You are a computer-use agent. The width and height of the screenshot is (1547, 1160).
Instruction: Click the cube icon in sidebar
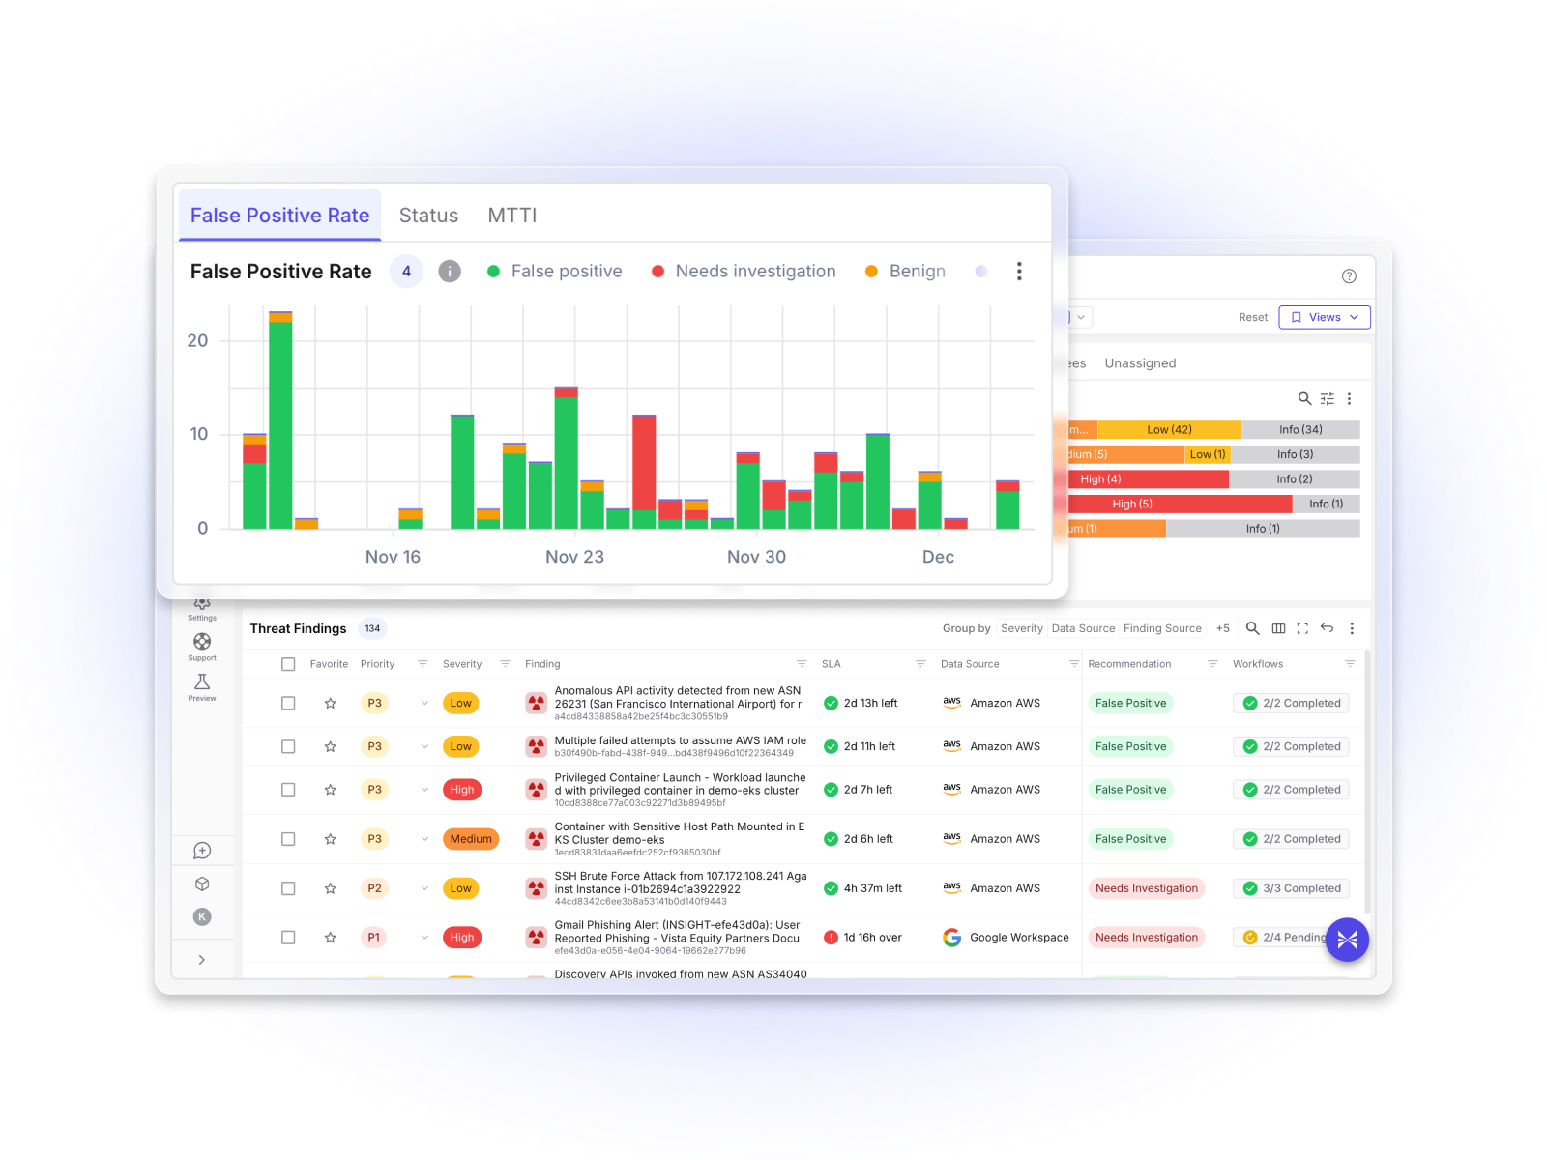(x=202, y=884)
